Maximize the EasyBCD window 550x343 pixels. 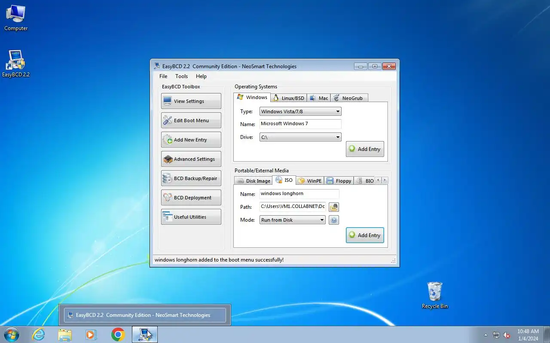pyautogui.click(x=375, y=66)
